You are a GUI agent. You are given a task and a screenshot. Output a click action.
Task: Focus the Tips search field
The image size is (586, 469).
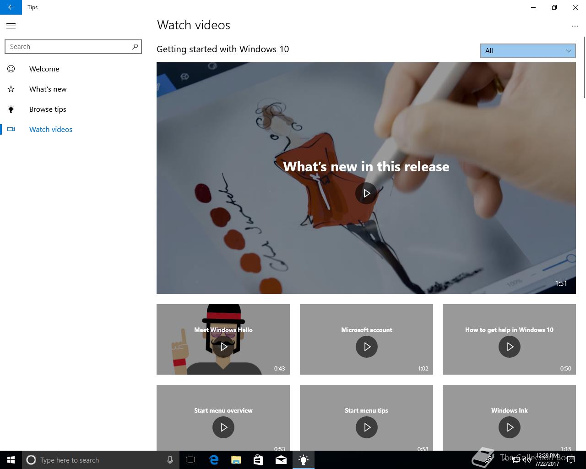[x=73, y=47]
